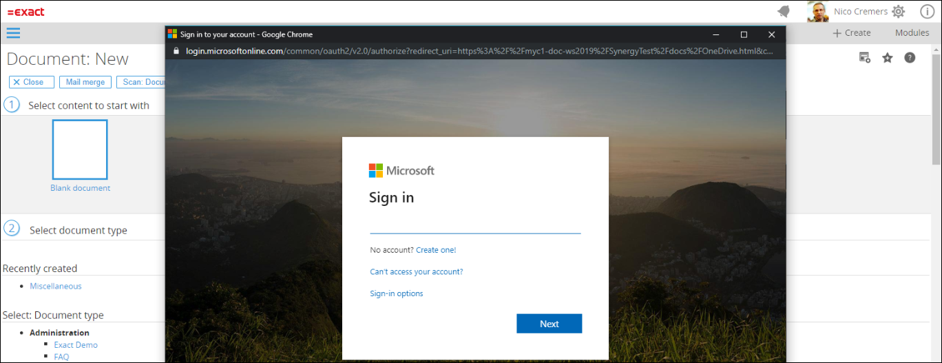Viewport: 942px width, 363px height.
Task: Click the Scan: Document button
Action: tap(141, 82)
